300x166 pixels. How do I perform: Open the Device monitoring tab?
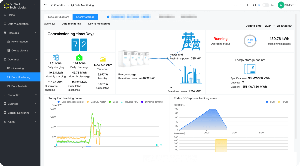[x=99, y=24]
